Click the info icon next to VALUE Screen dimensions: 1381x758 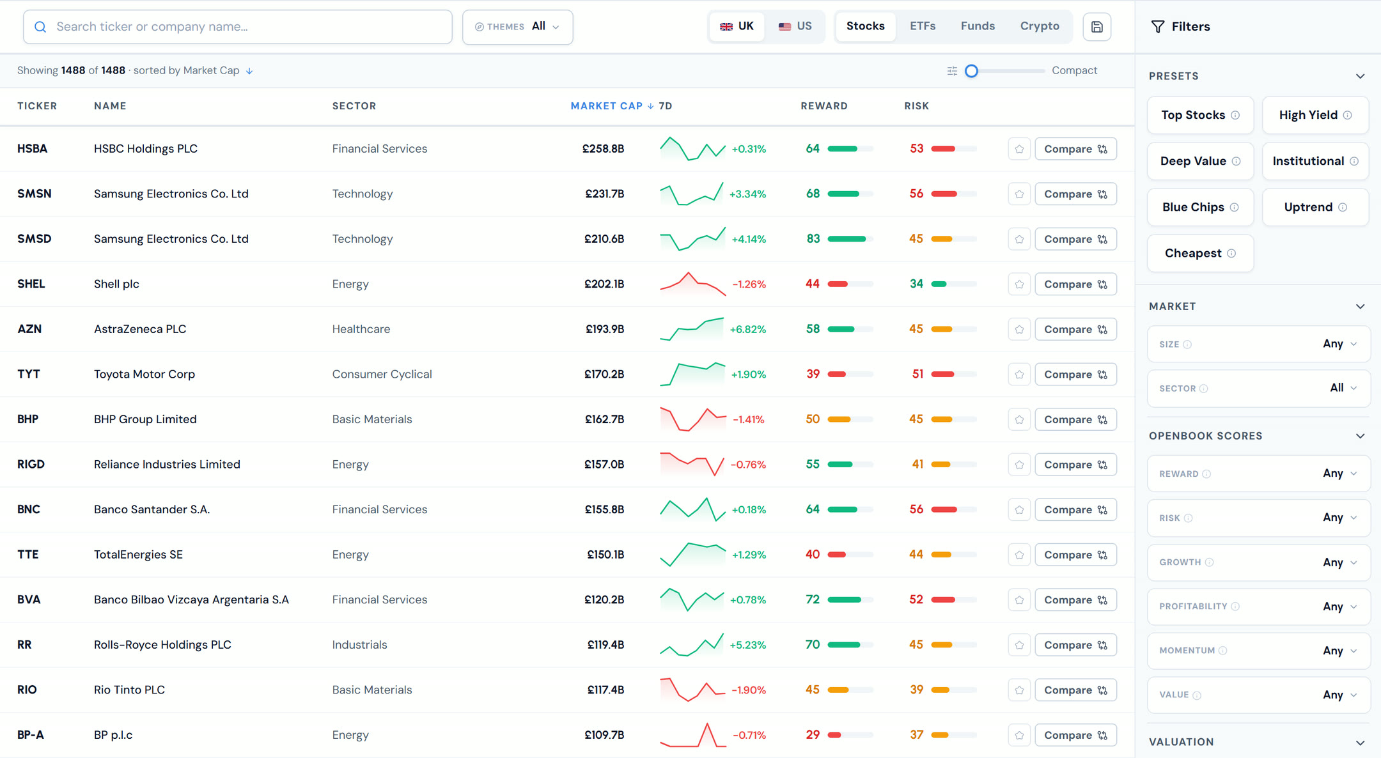(x=1197, y=695)
